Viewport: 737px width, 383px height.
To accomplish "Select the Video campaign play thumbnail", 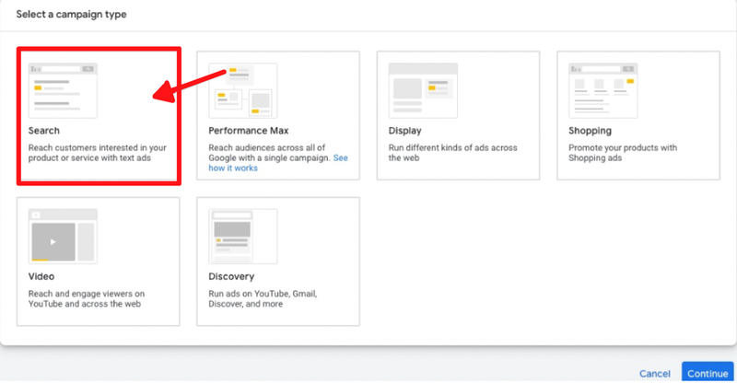I will [63, 235].
